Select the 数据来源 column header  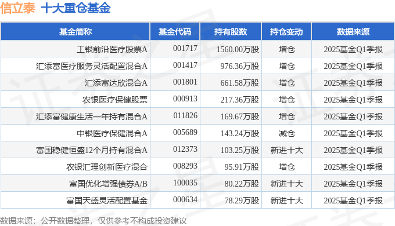click(353, 32)
